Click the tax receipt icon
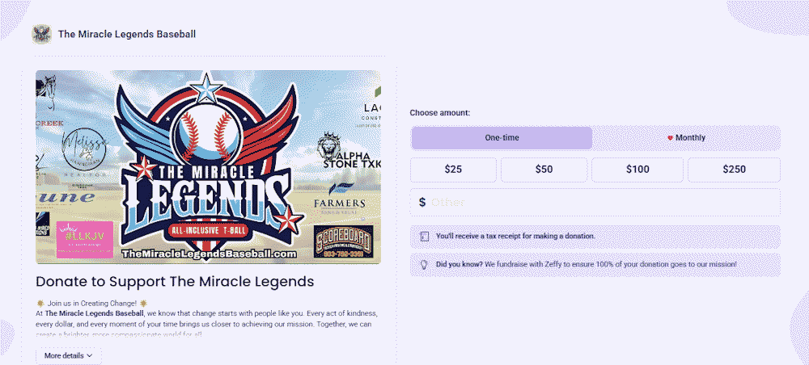 pyautogui.click(x=424, y=237)
